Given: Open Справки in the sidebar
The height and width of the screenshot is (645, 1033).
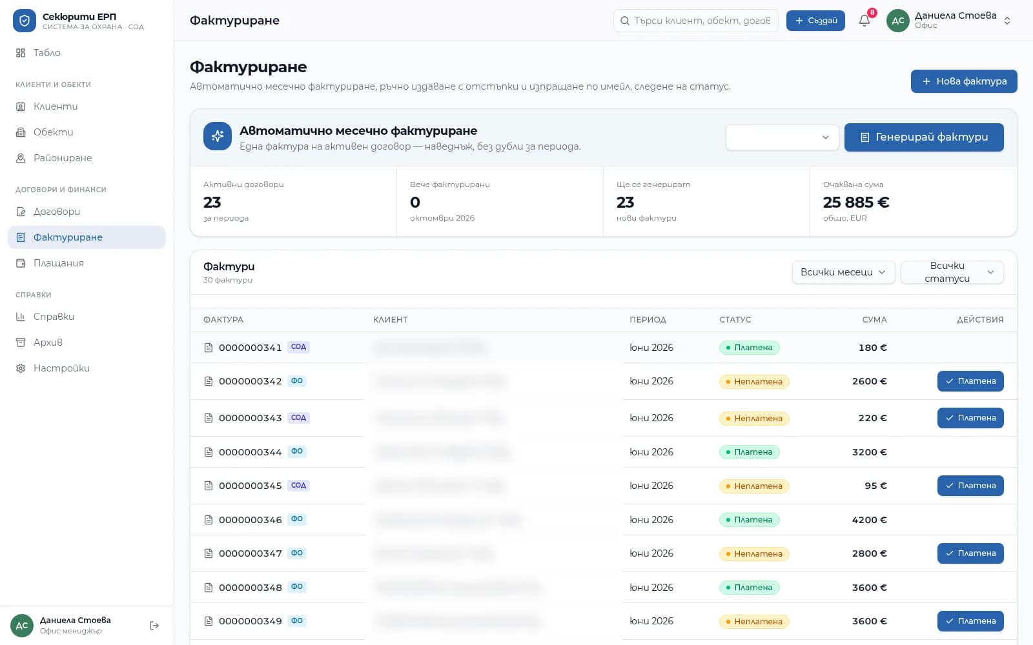Looking at the screenshot, I should (x=87, y=317).
